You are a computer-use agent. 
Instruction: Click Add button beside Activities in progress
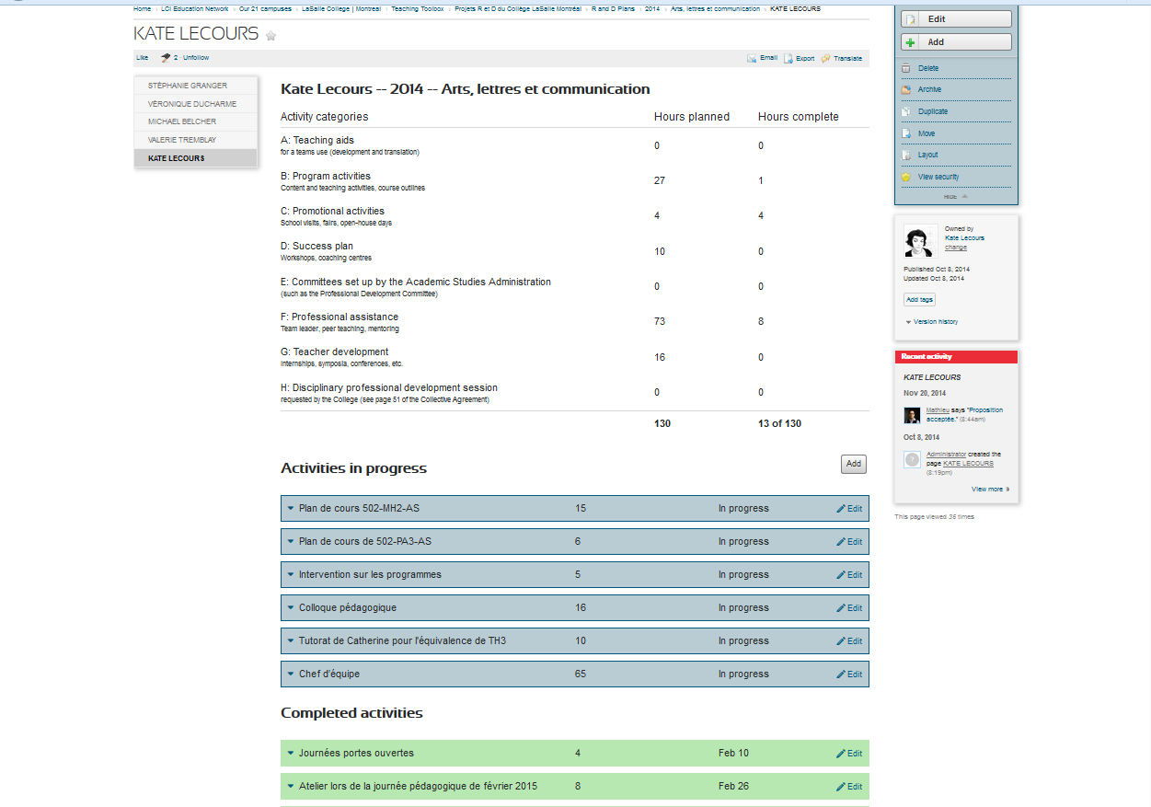click(x=854, y=464)
